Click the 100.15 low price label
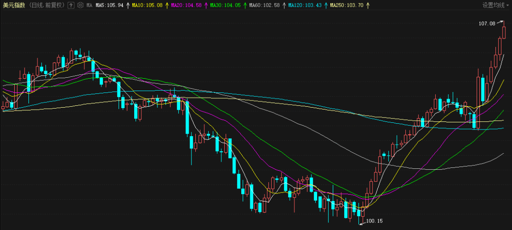This screenshot has width=512, height=230. 374,221
